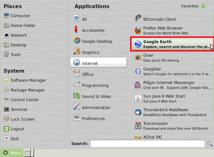Select the Administration category
The width and height of the screenshot is (214, 157).
(98, 106)
